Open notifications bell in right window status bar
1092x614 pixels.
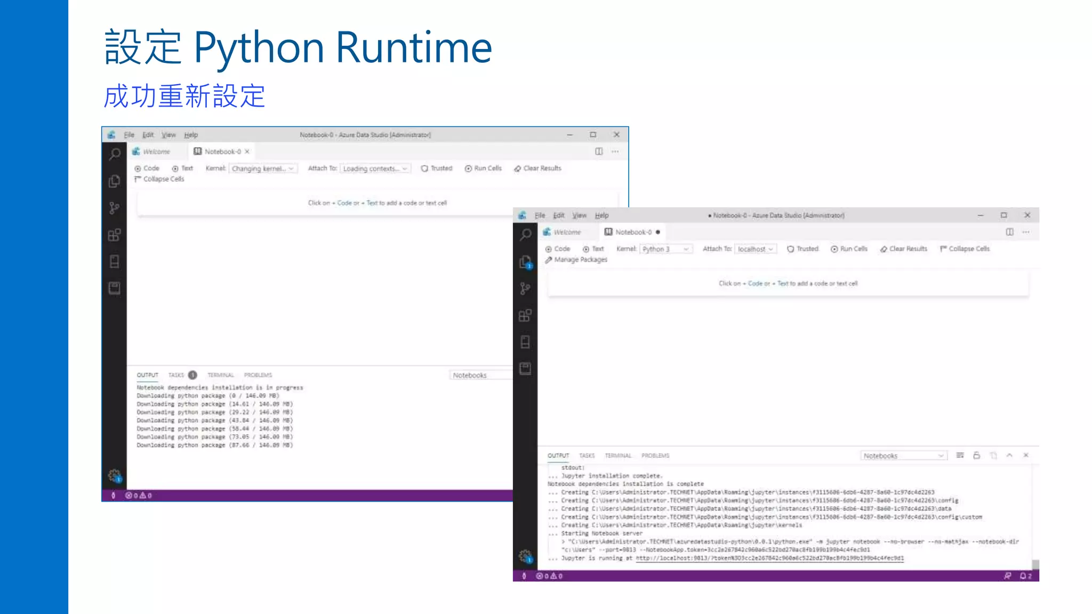point(1026,576)
